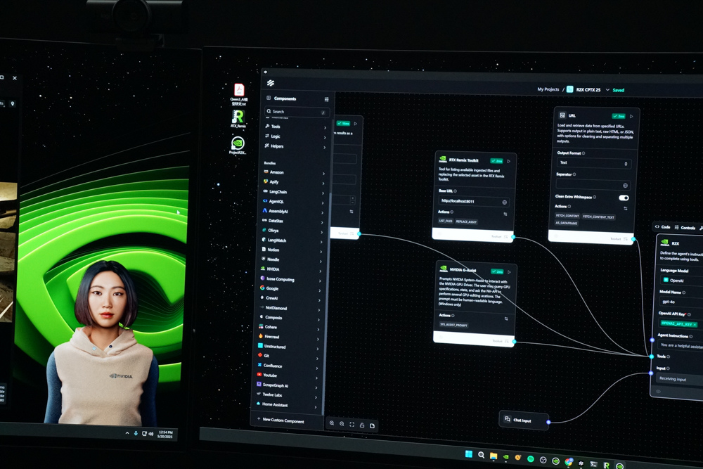Click the New Custom Component button
The image size is (703, 469).
point(283,420)
